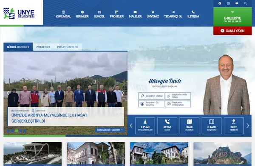Image resolution: width=255 pixels, height=166 pixels.
Task: Switch to PROJE HABERLERİ tab
Action: click(x=68, y=47)
